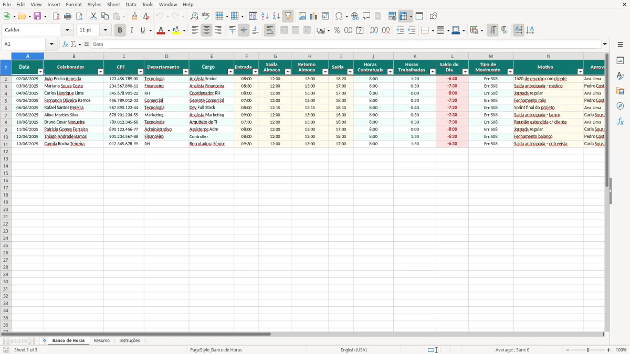Screen dimensions: 630x354
Task: Open the Sheet menu
Action: coord(113,4)
